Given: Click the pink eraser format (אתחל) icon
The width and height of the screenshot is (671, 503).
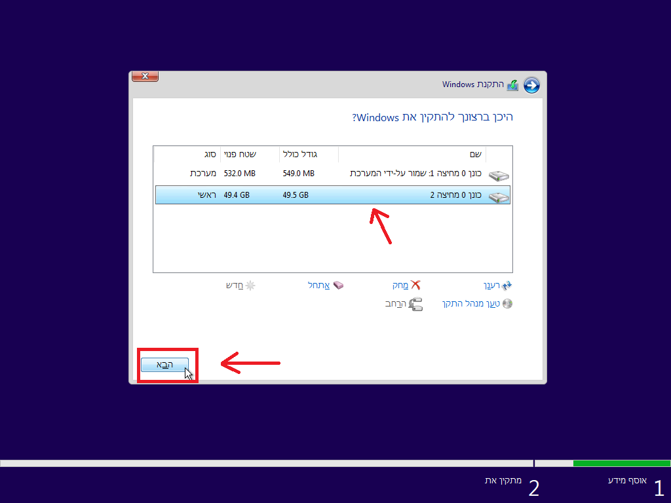Looking at the screenshot, I should click(339, 286).
